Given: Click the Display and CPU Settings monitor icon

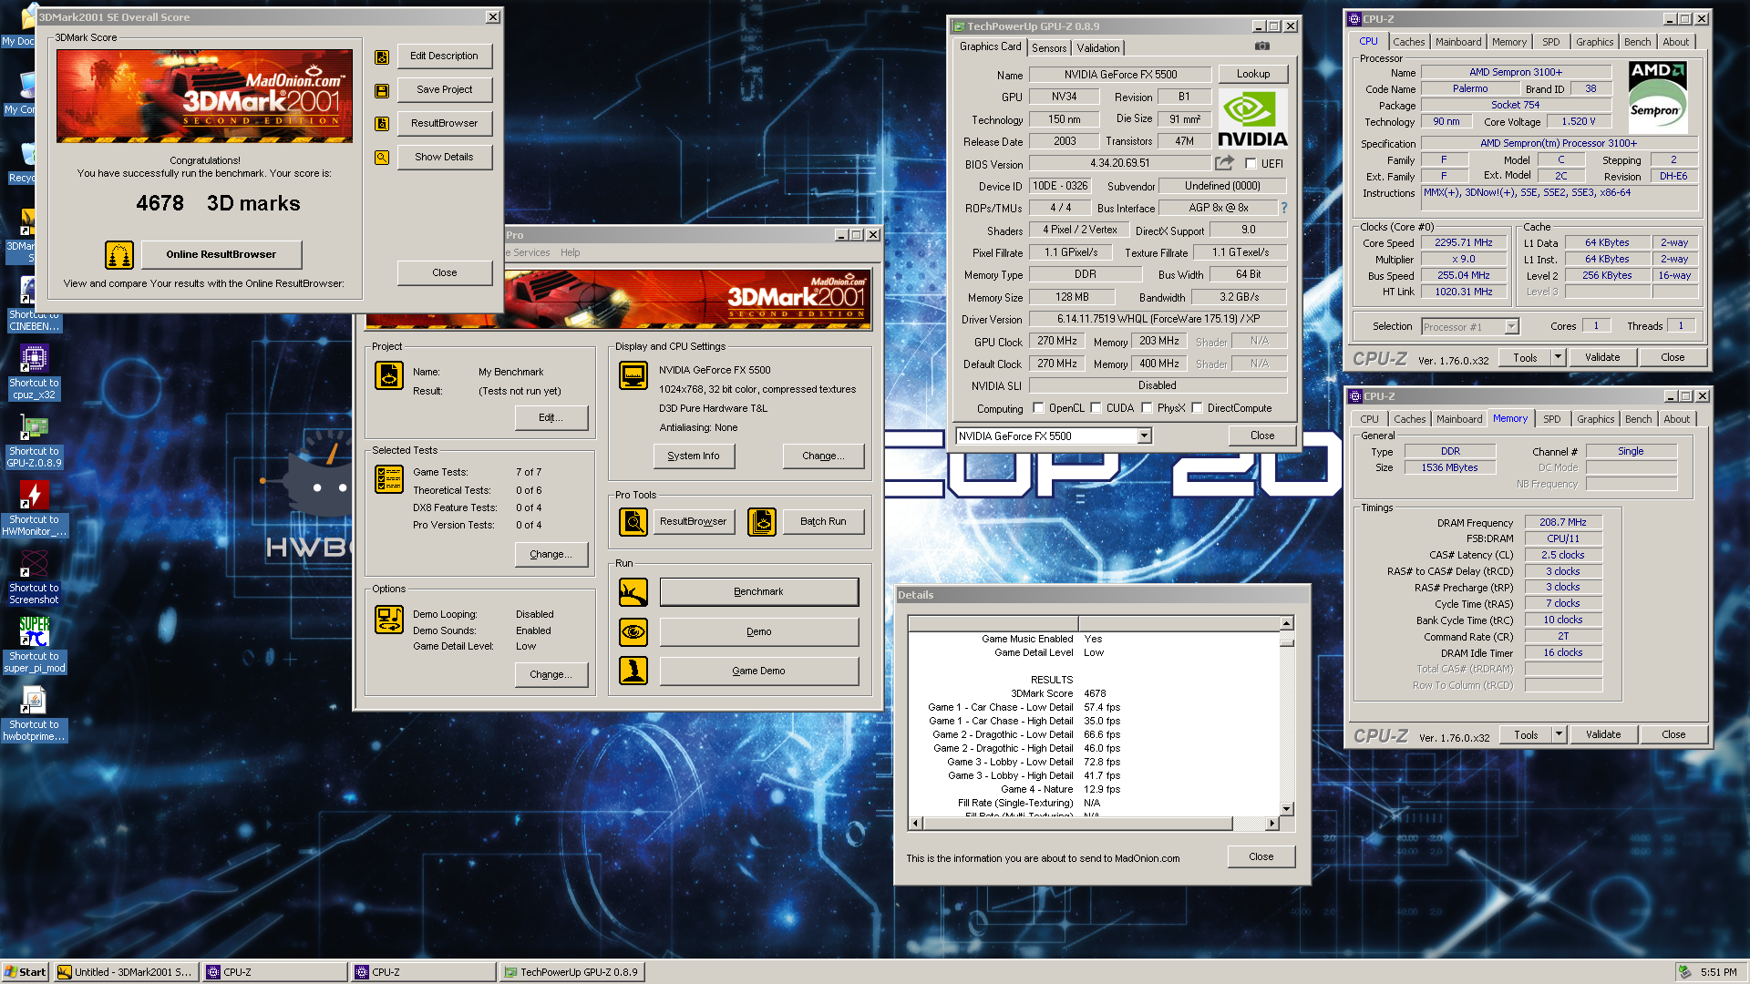Looking at the screenshot, I should [633, 375].
